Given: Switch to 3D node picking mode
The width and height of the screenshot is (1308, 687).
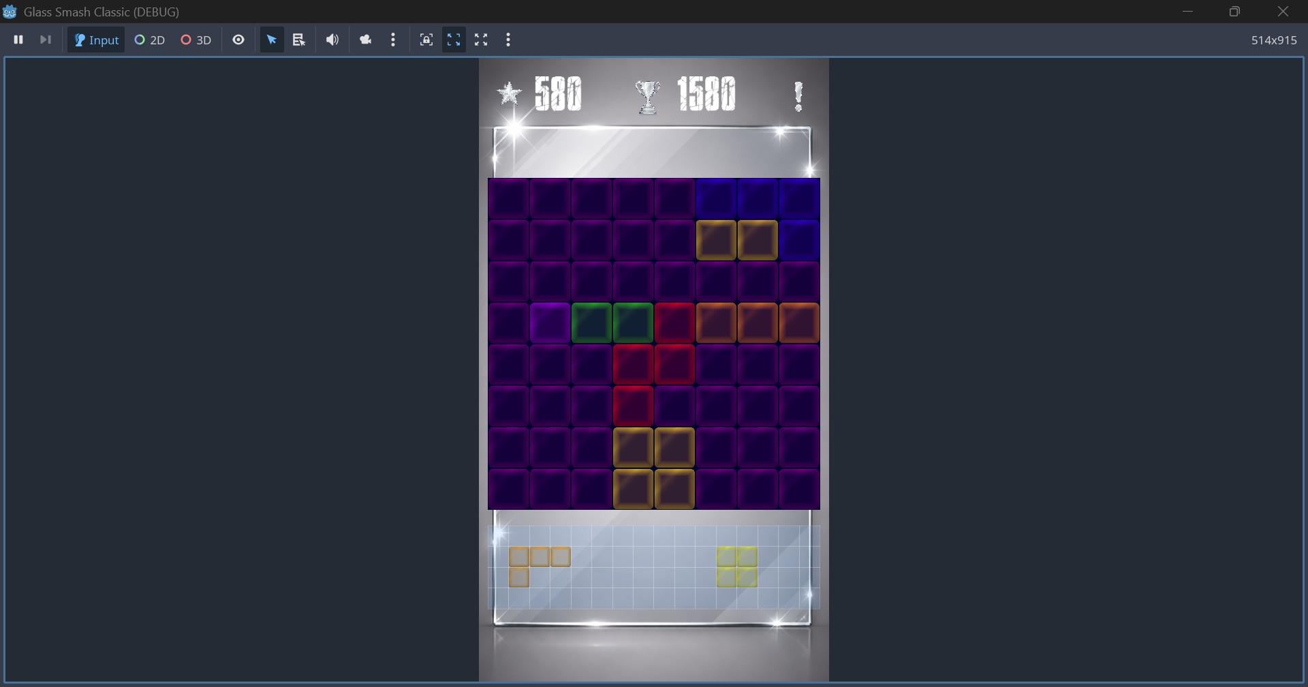Looking at the screenshot, I should [196, 39].
